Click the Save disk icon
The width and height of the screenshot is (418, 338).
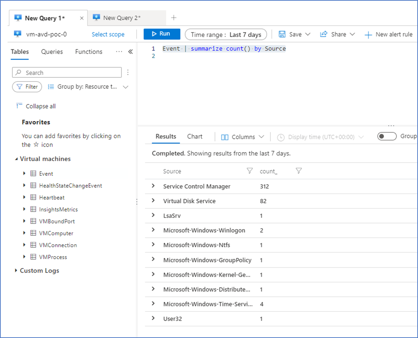(282, 34)
